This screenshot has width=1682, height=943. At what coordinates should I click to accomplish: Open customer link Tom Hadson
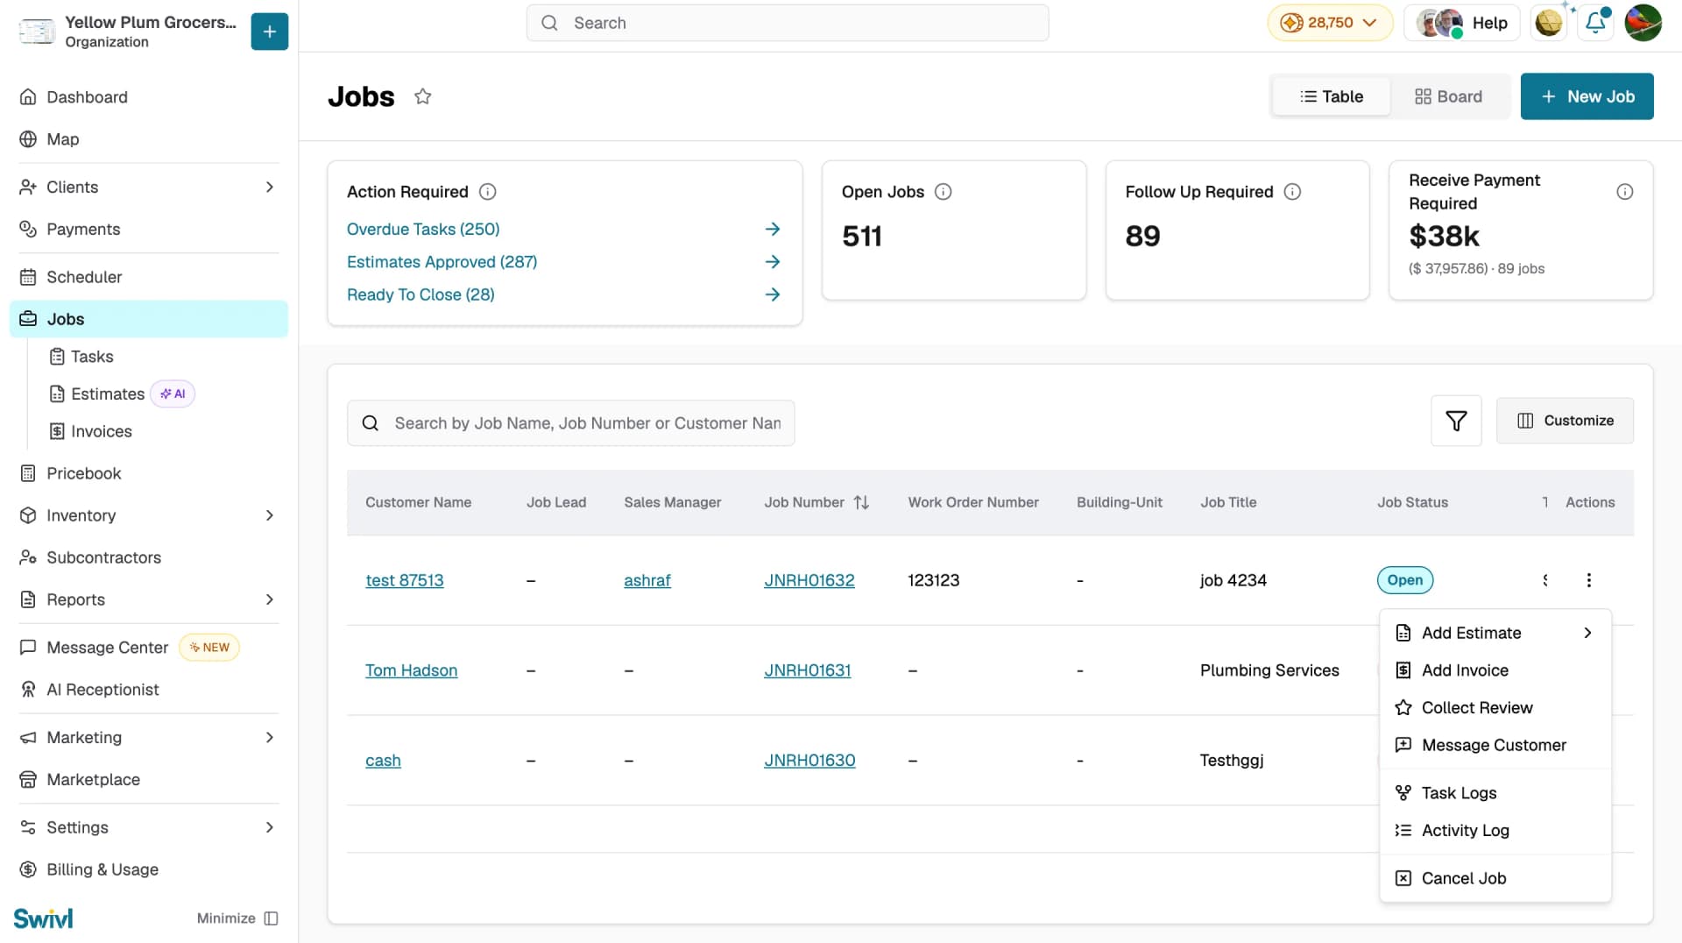click(411, 670)
